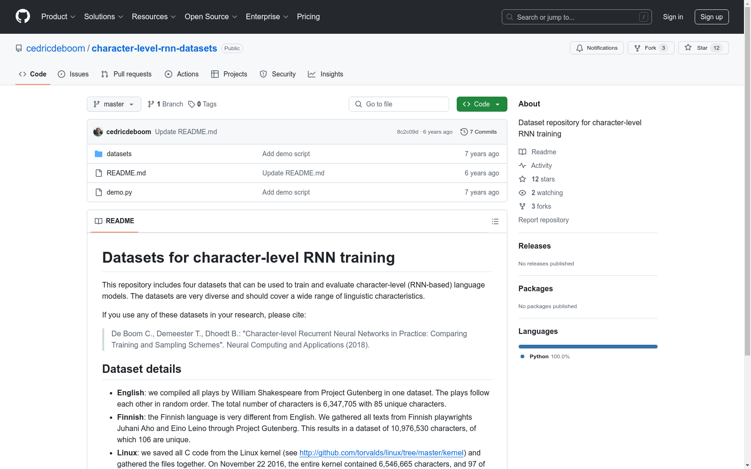Viewport: 751px width, 469px height.
Task: Open the master branch selector
Action: [114, 104]
